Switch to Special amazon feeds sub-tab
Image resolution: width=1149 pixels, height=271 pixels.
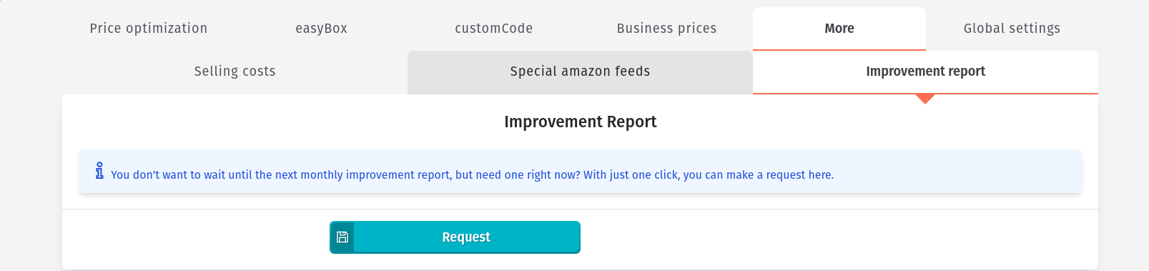pyautogui.click(x=580, y=72)
